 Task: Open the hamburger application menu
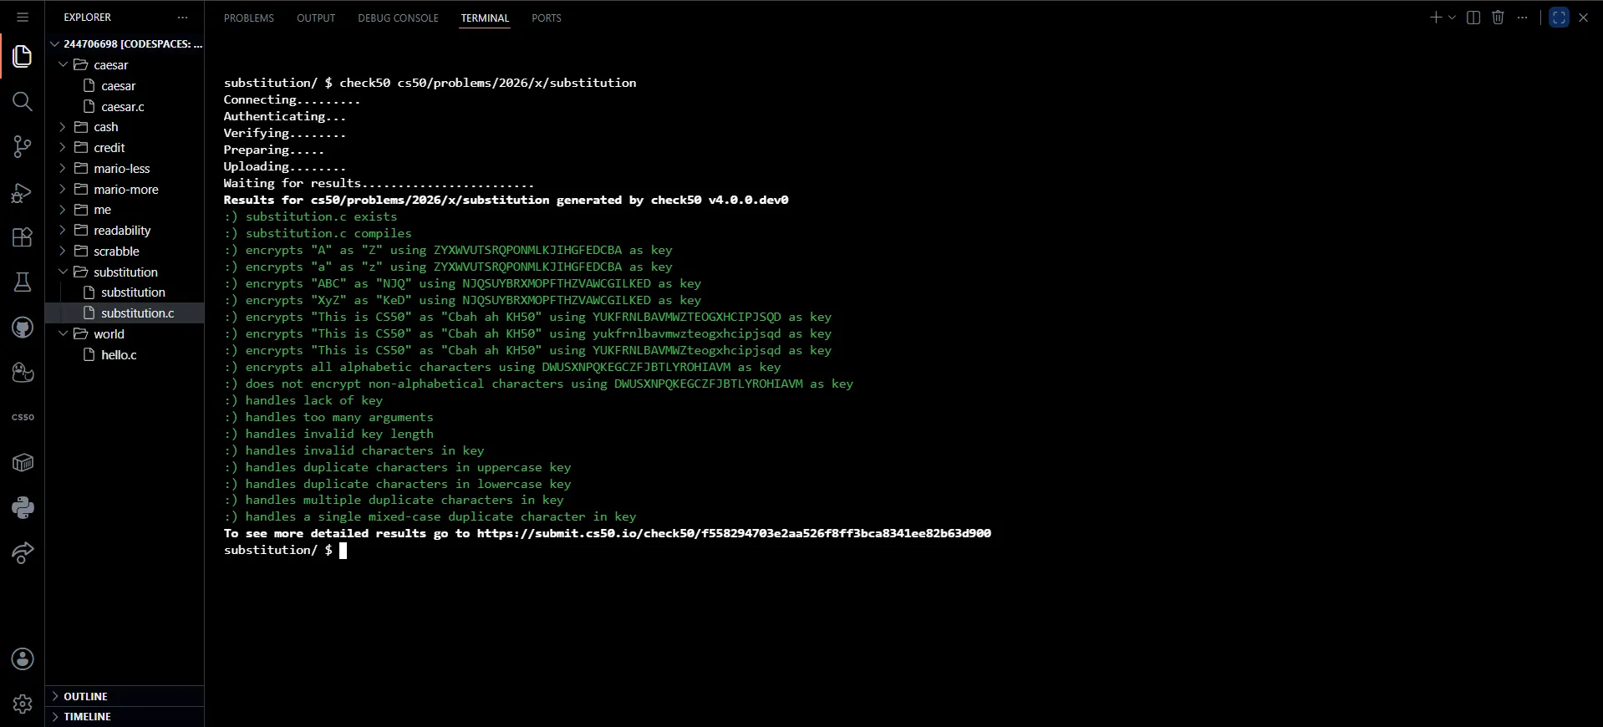coord(23,17)
